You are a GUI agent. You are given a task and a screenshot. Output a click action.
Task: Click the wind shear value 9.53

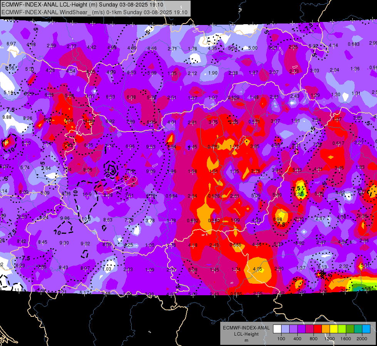(x=151, y=147)
